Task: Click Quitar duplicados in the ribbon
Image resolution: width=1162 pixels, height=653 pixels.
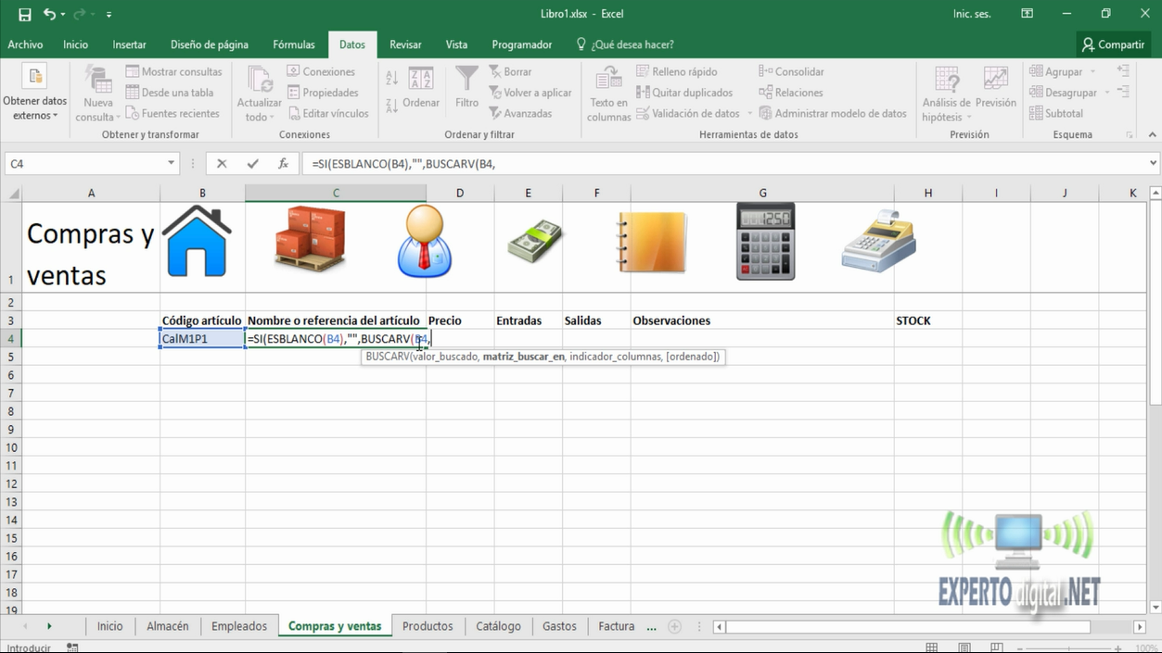Action: click(684, 93)
